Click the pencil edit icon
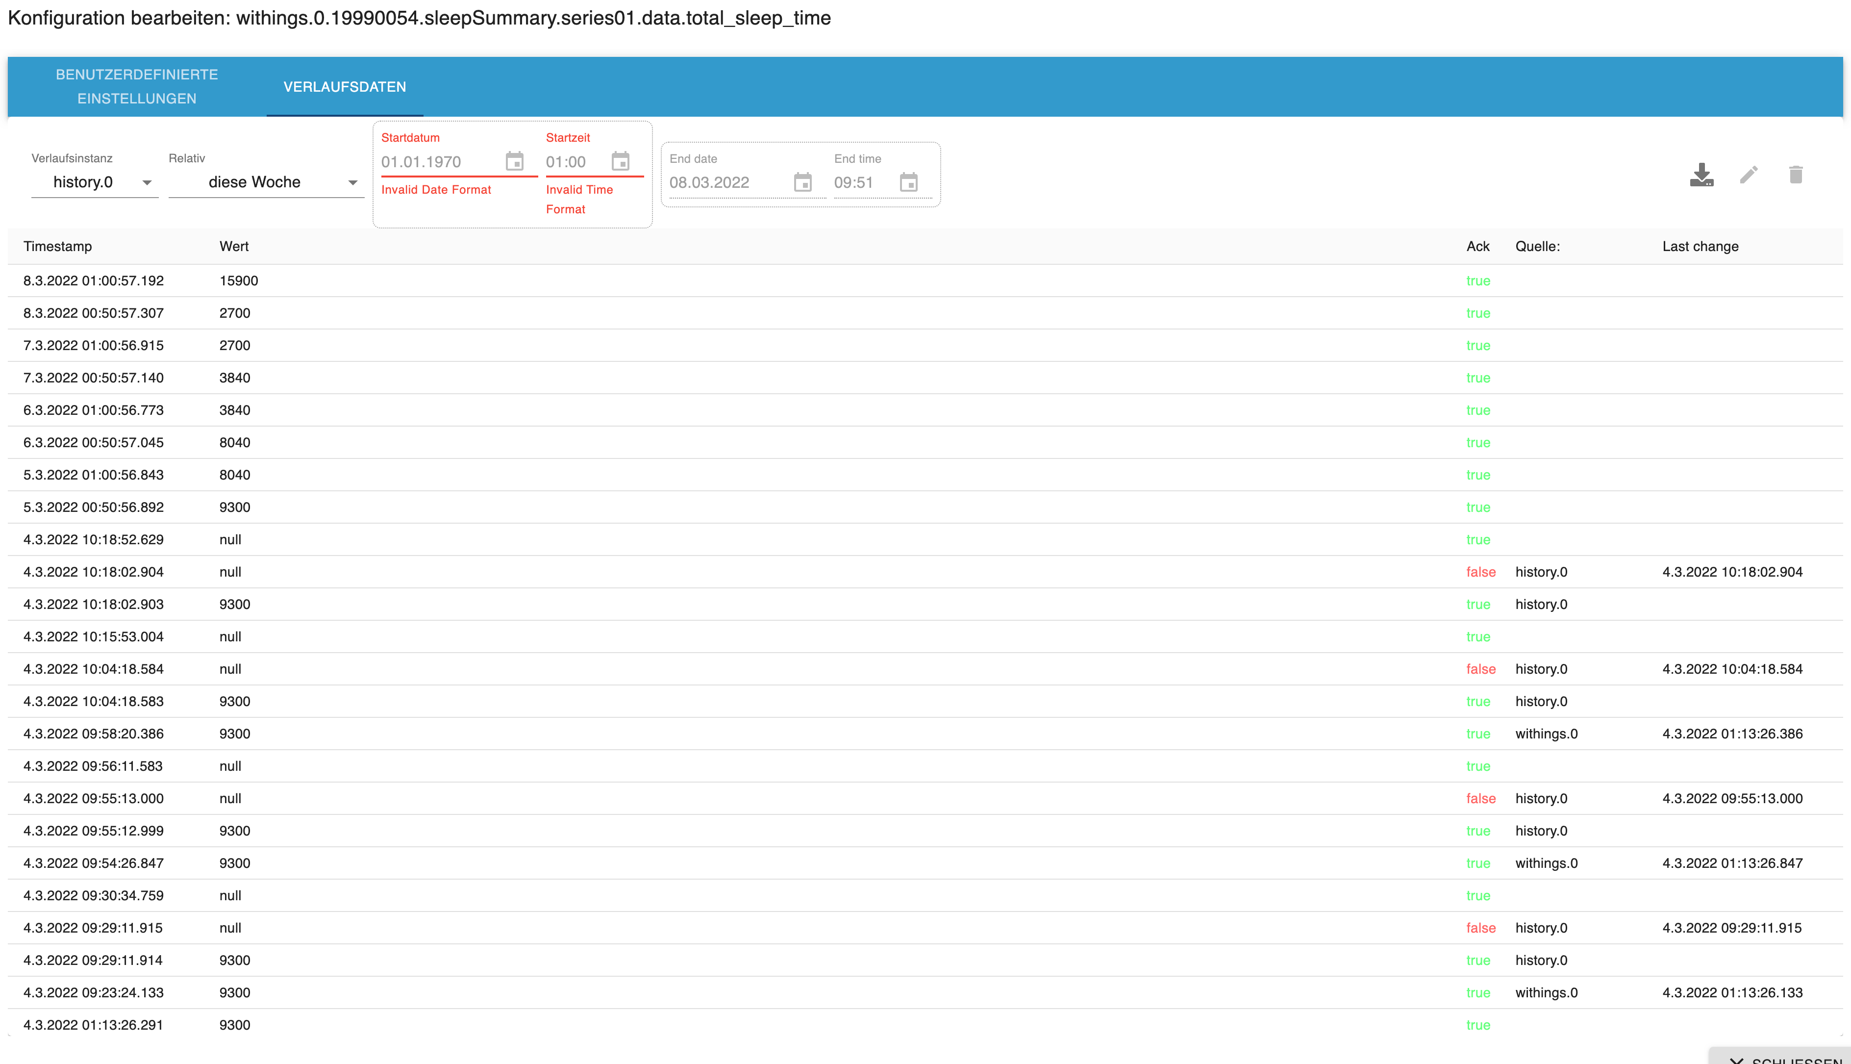This screenshot has width=1851, height=1064. click(1749, 175)
